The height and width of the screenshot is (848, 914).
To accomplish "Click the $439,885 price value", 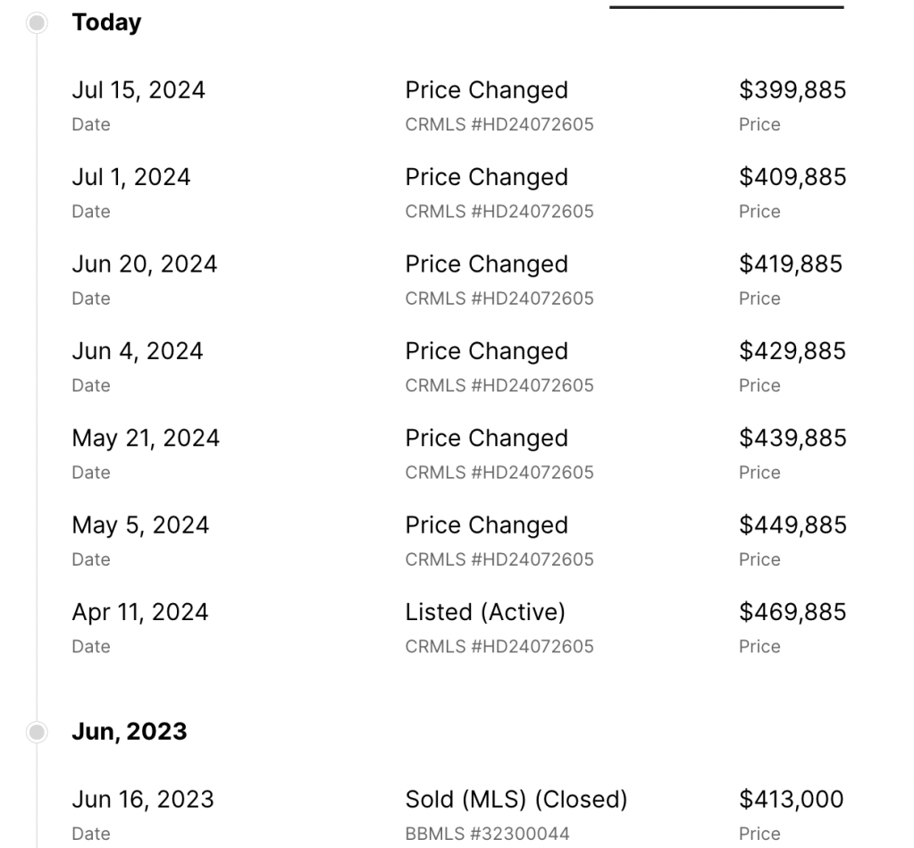I will click(792, 439).
